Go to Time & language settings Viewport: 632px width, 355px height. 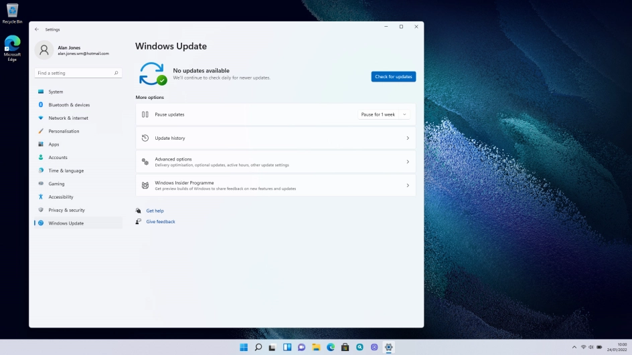pos(66,170)
